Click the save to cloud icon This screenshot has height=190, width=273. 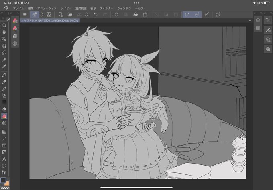tap(79, 14)
